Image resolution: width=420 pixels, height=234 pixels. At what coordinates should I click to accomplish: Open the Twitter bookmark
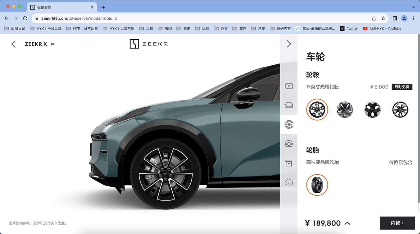pos(349,29)
